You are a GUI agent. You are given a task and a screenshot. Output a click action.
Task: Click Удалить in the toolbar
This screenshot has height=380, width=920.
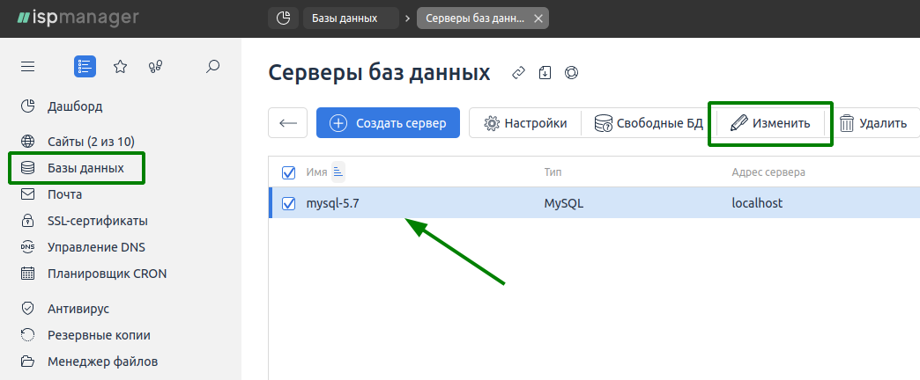[x=873, y=123]
